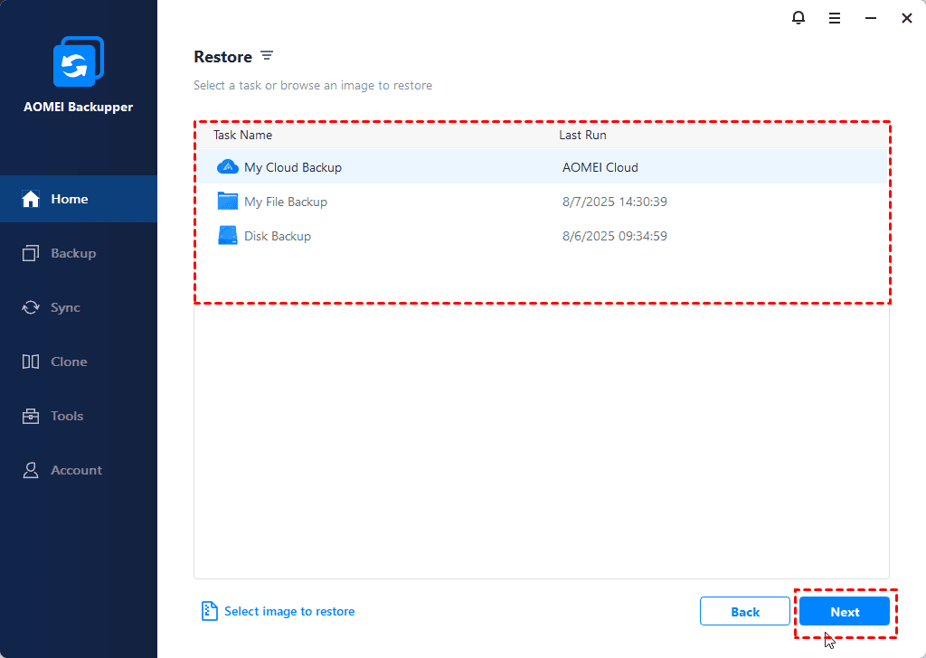
Task: Select the My Cloud Backup task name
Action: pos(293,167)
